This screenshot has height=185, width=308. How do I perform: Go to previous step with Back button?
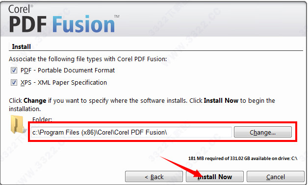(154, 177)
